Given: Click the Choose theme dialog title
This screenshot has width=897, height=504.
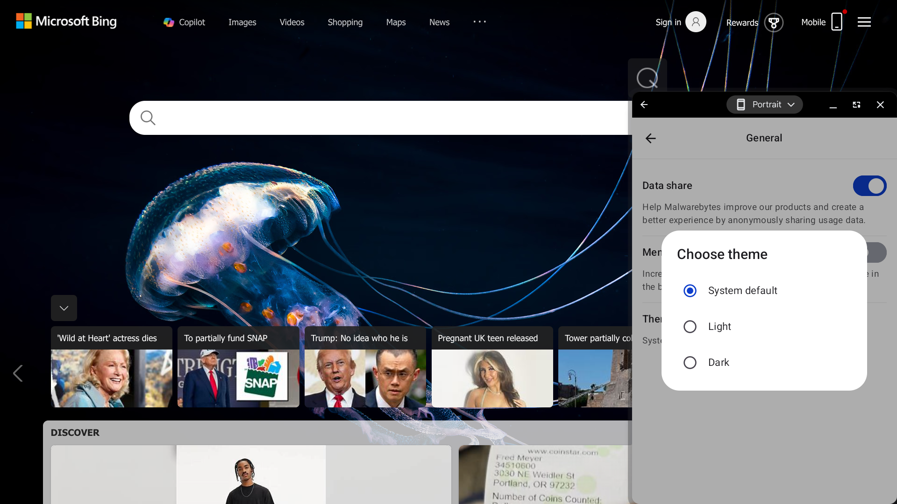Looking at the screenshot, I should (x=722, y=254).
